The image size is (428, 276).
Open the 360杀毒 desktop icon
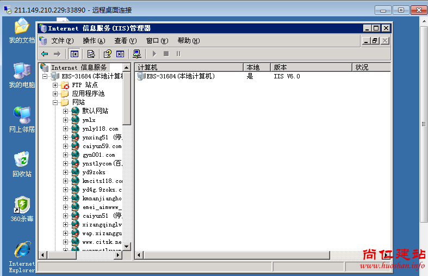tap(22, 206)
